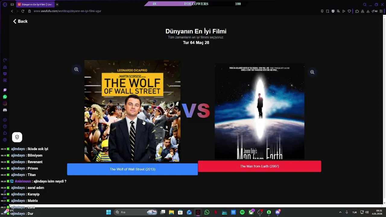Viewport: 386px width, 217px height.
Task: Open Xbox app from the taskbar
Action: pos(251,212)
